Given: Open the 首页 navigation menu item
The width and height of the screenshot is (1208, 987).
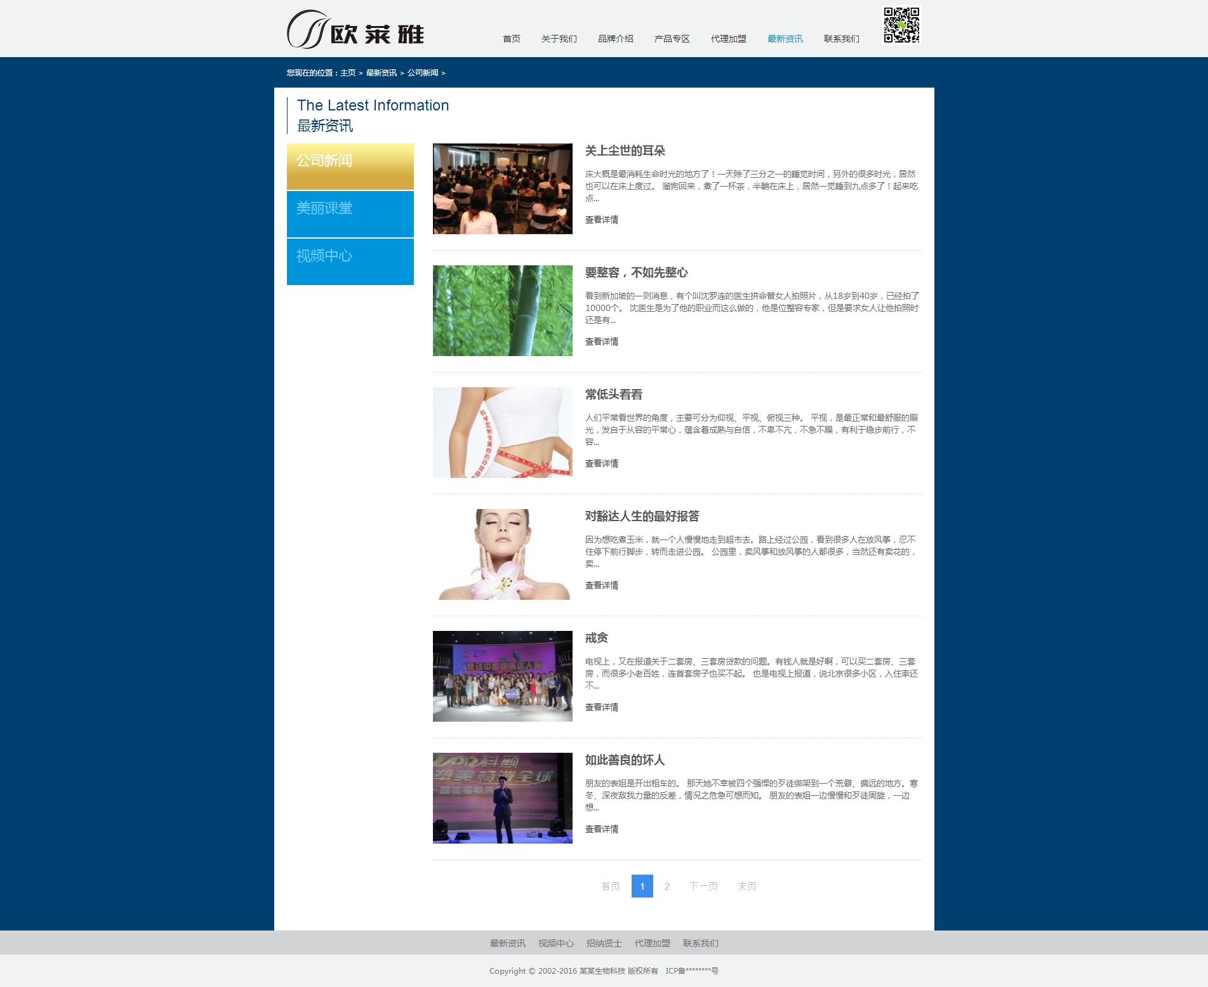Looking at the screenshot, I should click(511, 39).
